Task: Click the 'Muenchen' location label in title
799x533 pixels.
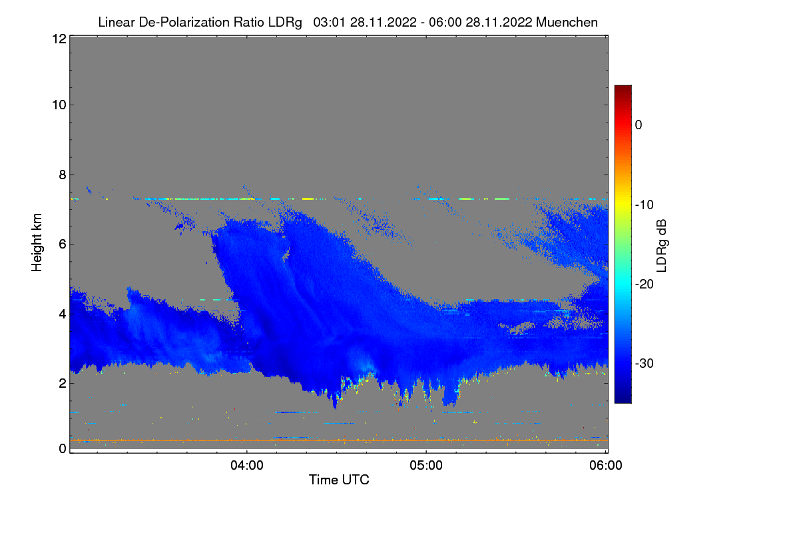Action: click(567, 22)
